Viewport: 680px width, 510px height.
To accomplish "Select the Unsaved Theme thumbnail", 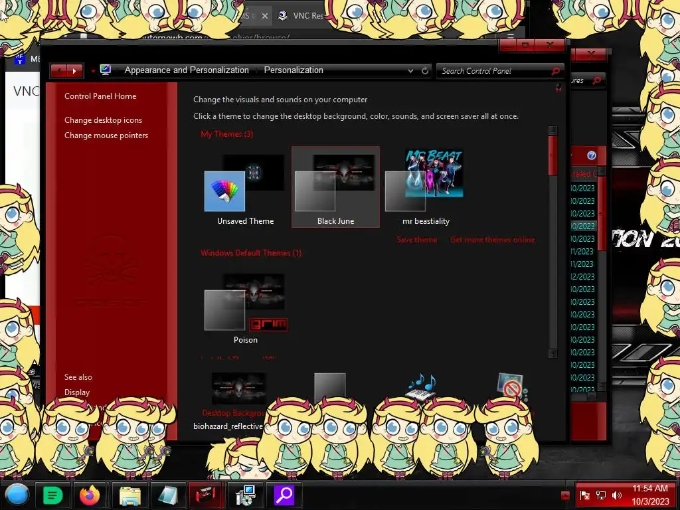I will click(x=245, y=187).
